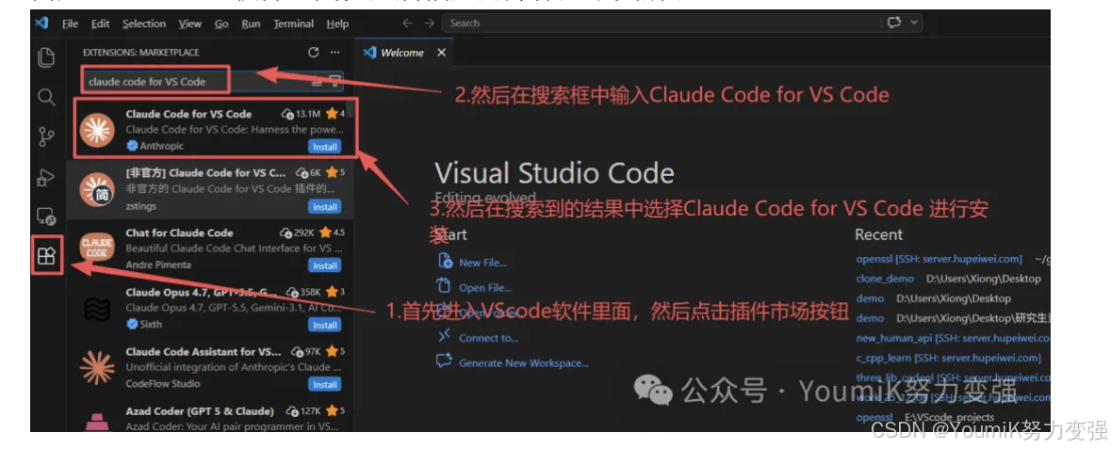Click the zstings unofficial Claude Code logo
Screen dimensions: 1111x449
point(97,190)
